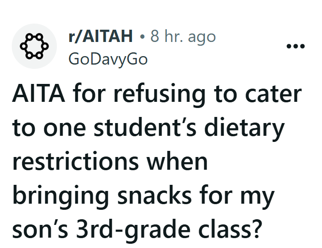Click the bullet separator after r/AITAH
This screenshot has height=248, width=322.
click(141, 37)
